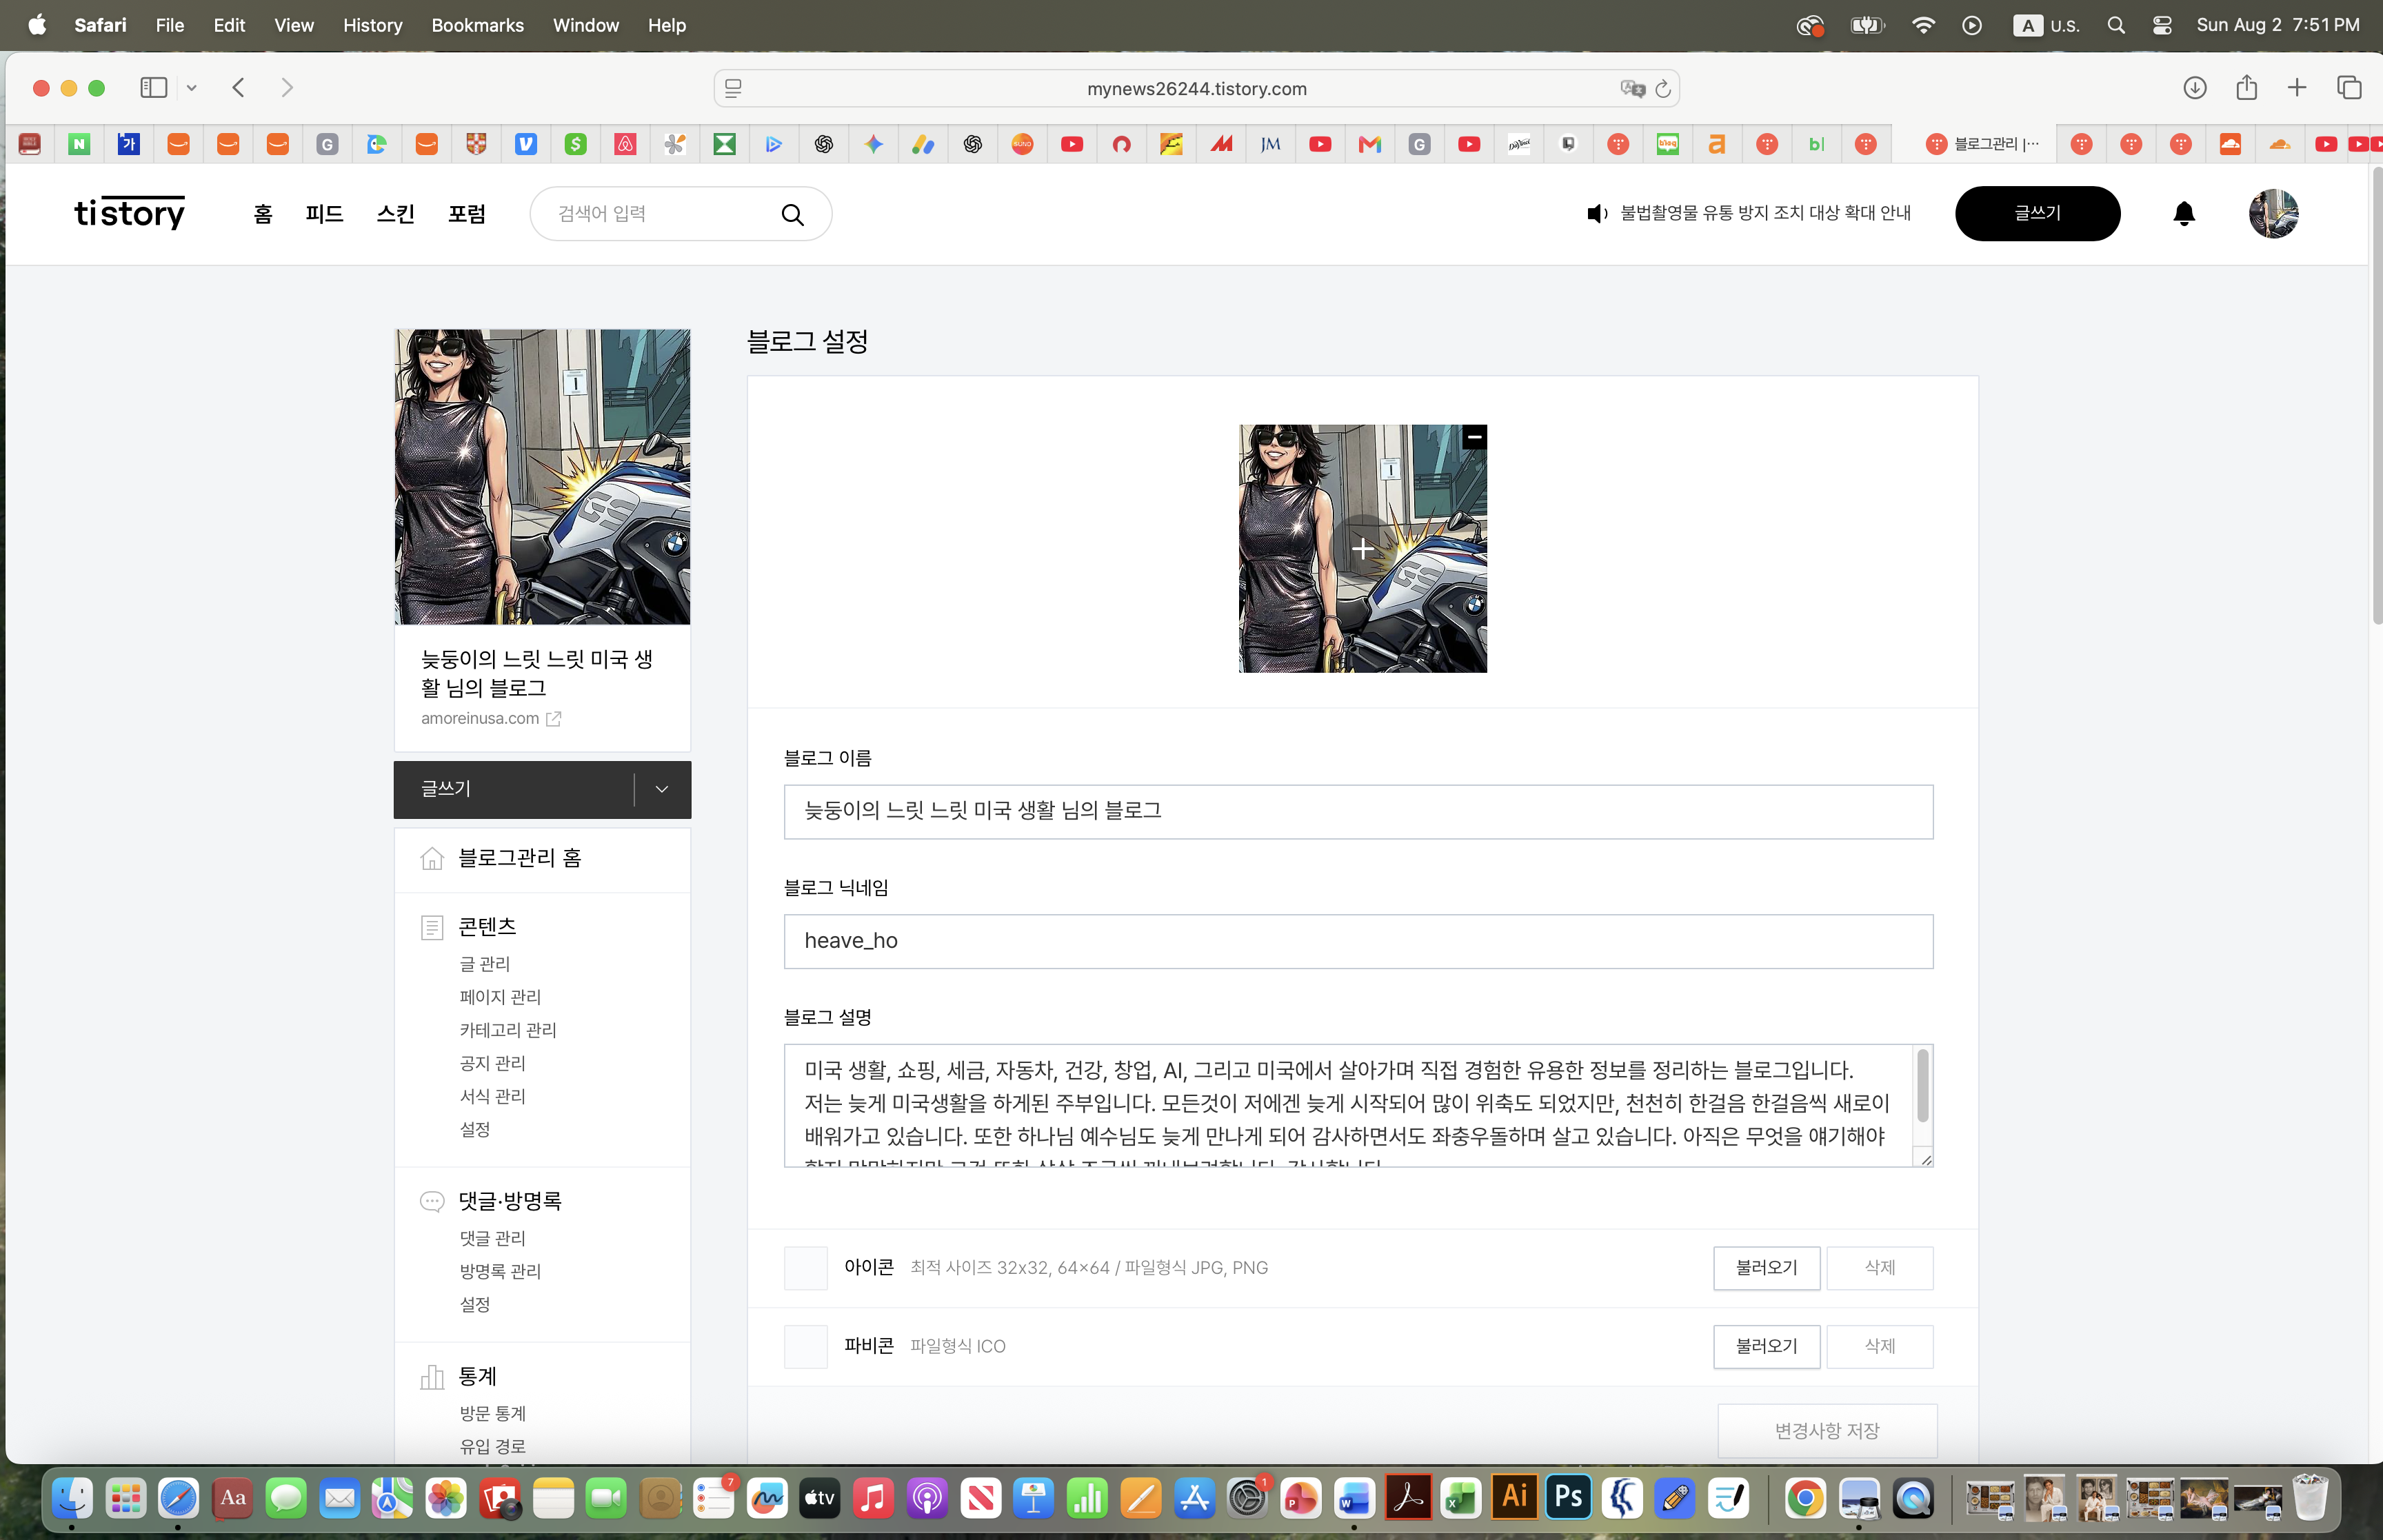Go forward with Safari's forward arrow
Image resolution: width=2383 pixels, height=1540 pixels.
pyautogui.click(x=287, y=88)
